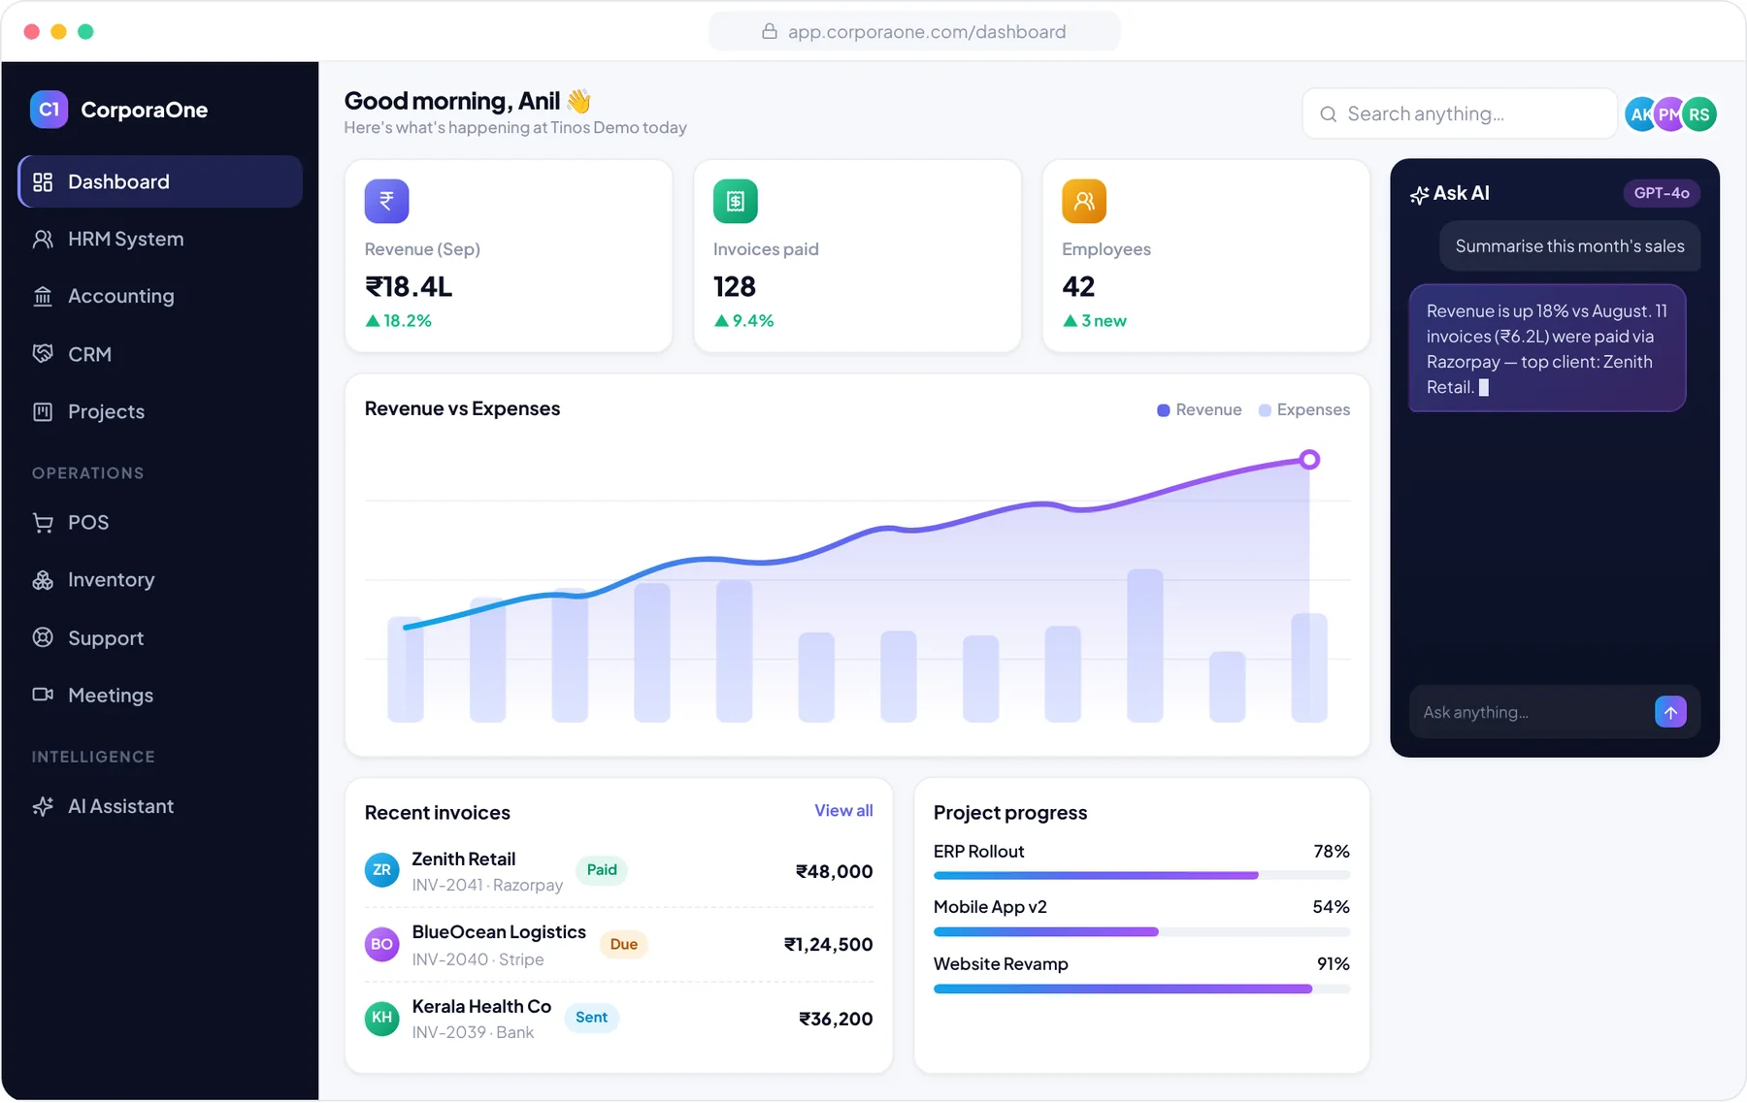Click the Projects board icon in sidebar
This screenshot has height=1103, width=1747.
click(43, 411)
